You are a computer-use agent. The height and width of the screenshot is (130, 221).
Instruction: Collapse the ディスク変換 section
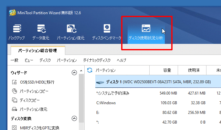(74, 118)
